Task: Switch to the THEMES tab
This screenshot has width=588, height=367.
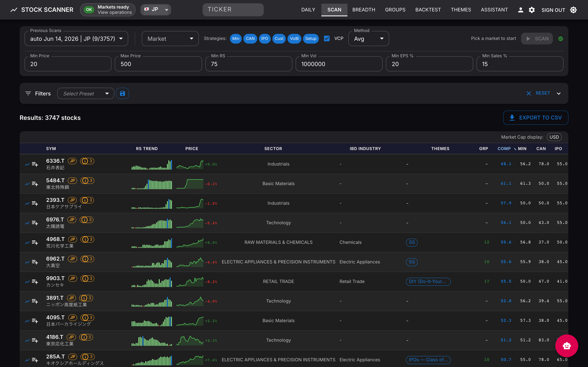Action: pyautogui.click(x=461, y=10)
